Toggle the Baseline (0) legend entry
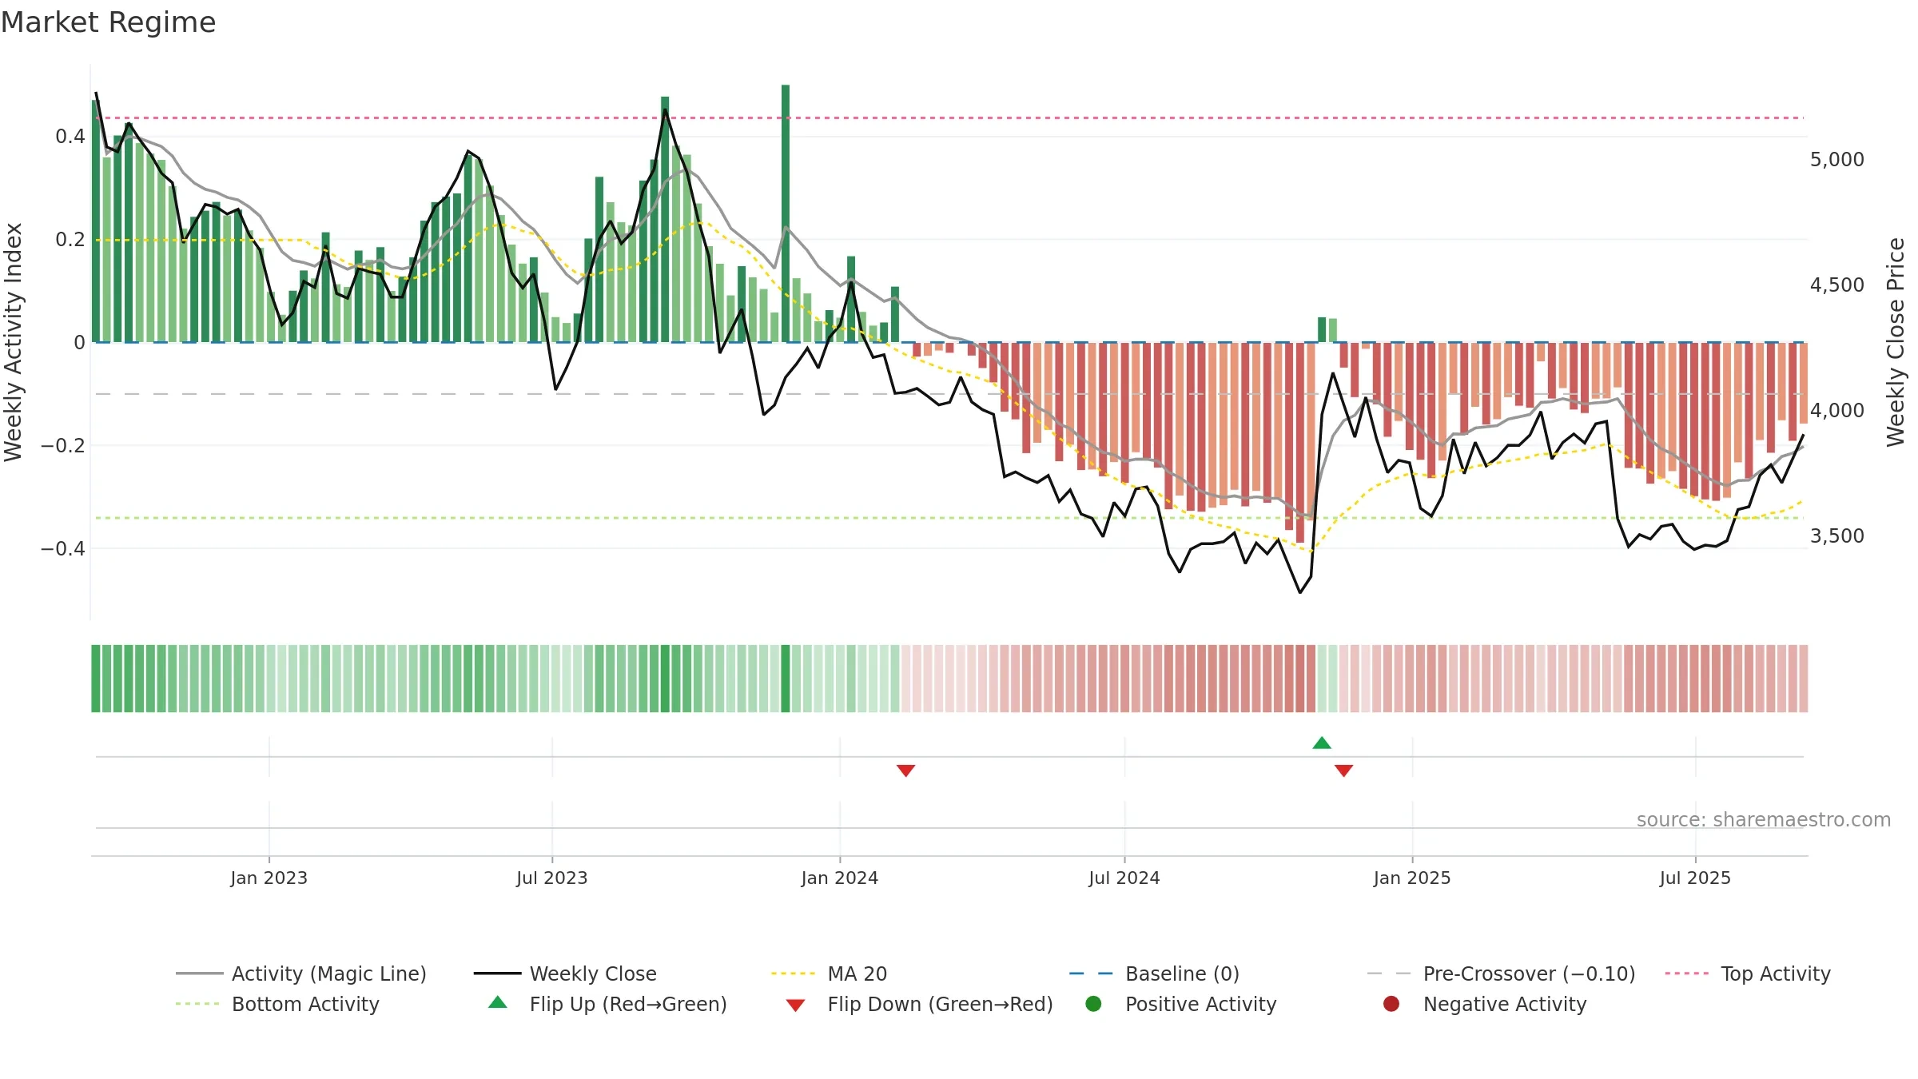This screenshot has width=1918, height=1079. tap(1154, 973)
